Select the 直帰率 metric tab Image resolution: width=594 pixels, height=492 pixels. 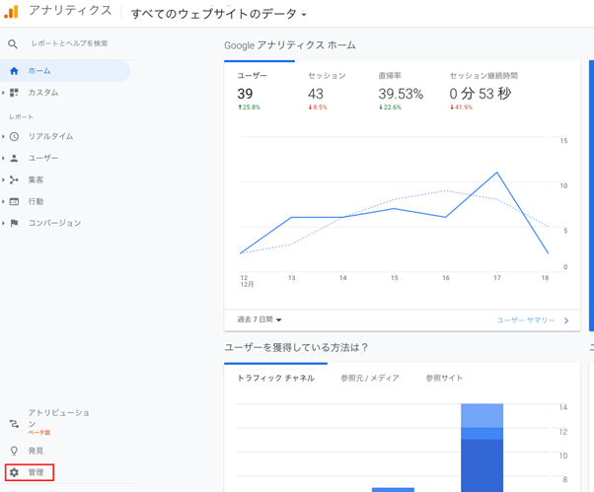point(401,91)
